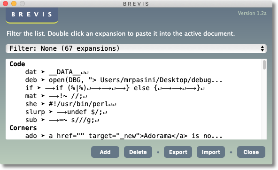Open the Filter expansions dropdown
This screenshot has height=170, width=278.
pyautogui.click(x=136, y=48)
